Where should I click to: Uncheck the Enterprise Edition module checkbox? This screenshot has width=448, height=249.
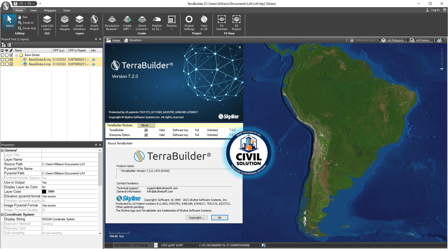click(x=146, y=135)
